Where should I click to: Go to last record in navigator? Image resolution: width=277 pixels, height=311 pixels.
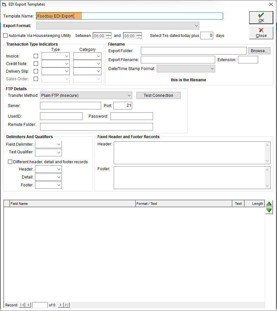coord(67,305)
